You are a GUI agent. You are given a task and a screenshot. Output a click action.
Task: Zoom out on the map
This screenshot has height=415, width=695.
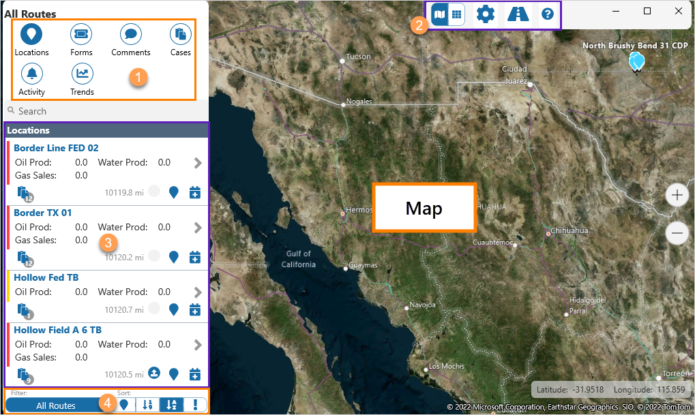(677, 233)
